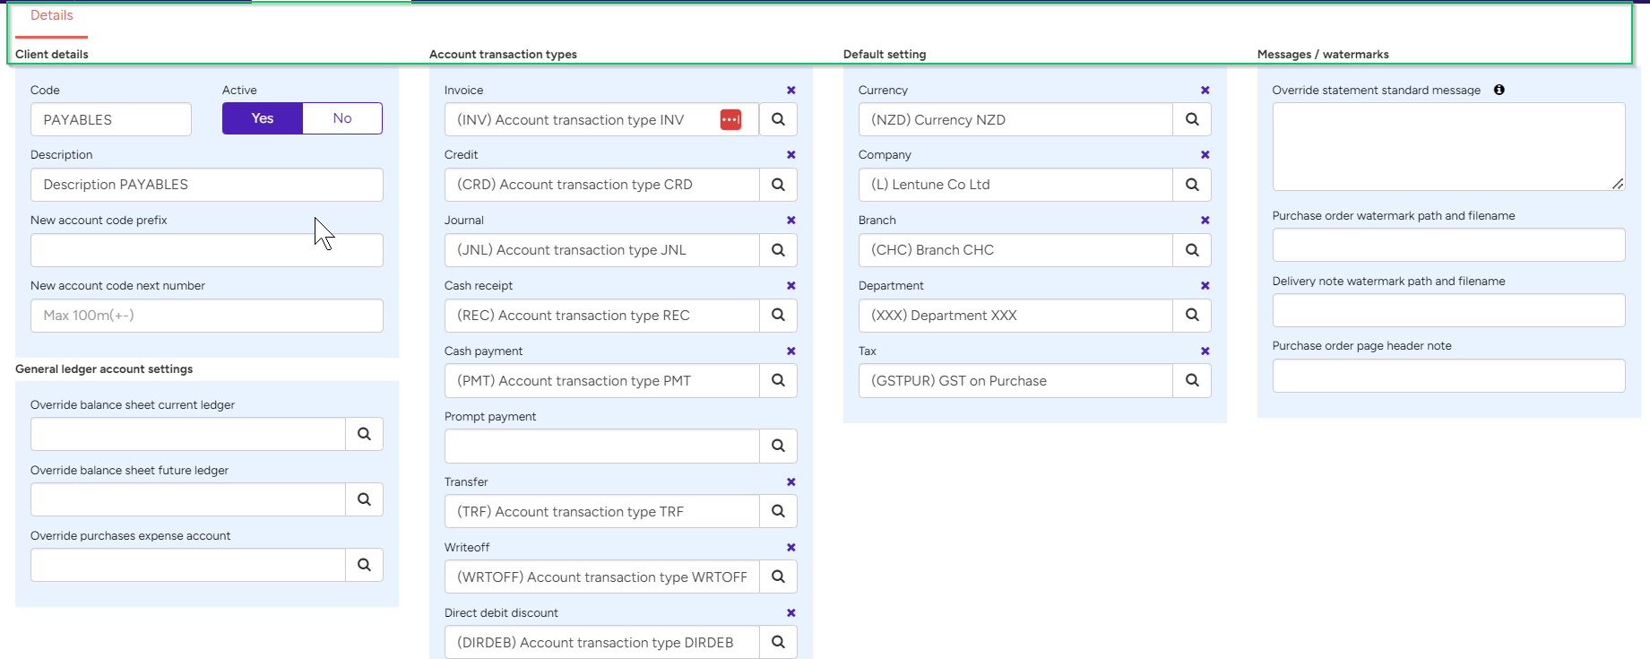Click the info icon beside Override statement message
This screenshot has width=1650, height=659.
point(1499,90)
